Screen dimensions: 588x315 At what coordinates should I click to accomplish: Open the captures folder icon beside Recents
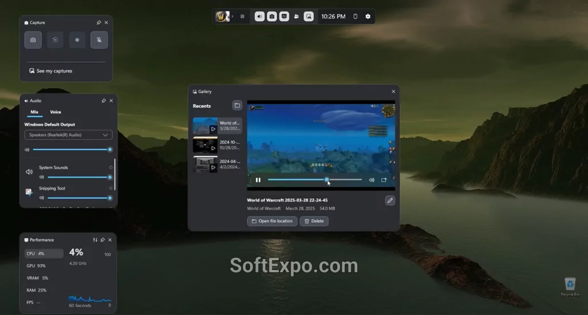[237, 105]
